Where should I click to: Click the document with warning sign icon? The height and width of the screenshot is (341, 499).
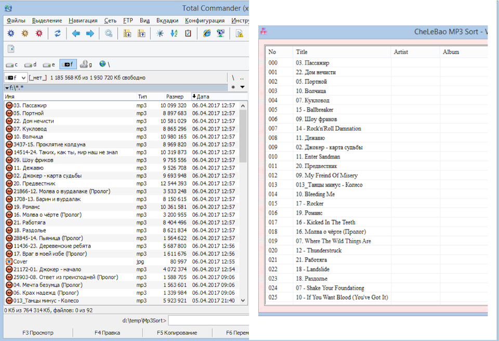[x=239, y=33]
